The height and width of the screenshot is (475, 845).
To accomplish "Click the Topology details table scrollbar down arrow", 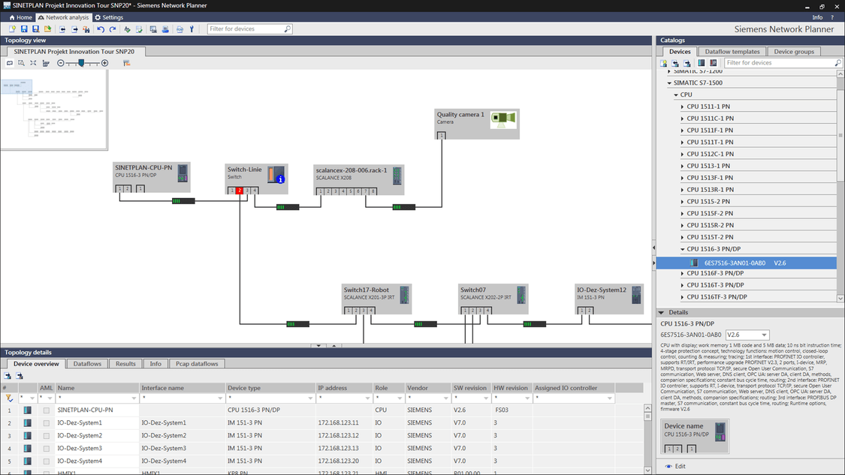I will click(x=647, y=470).
